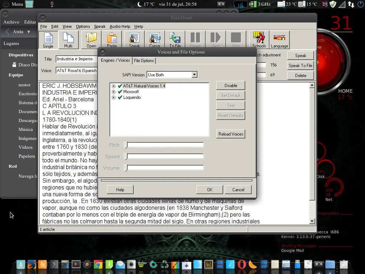This screenshot has height=274, width=365.
Task: Click the Open file toolbar icon
Action: (91, 40)
